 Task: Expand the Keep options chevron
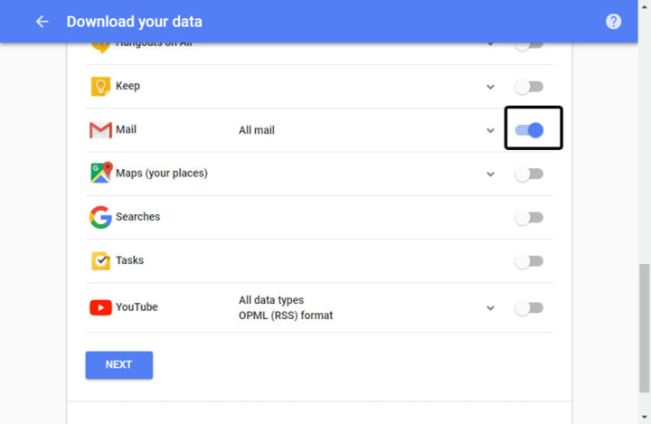490,87
